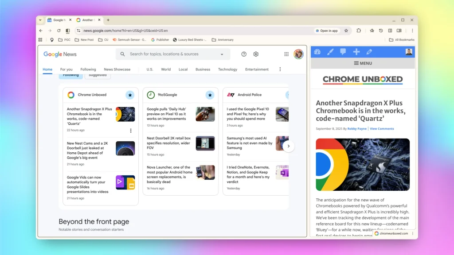Click the next carousel arrow on sources
This screenshot has width=454, height=255.
pos(289,146)
